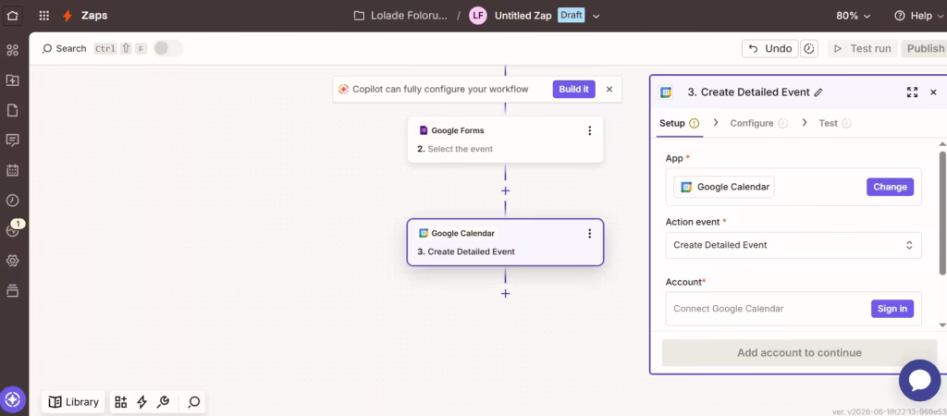Click Add account to continue
The width and height of the screenshot is (947, 416).
coord(799,352)
